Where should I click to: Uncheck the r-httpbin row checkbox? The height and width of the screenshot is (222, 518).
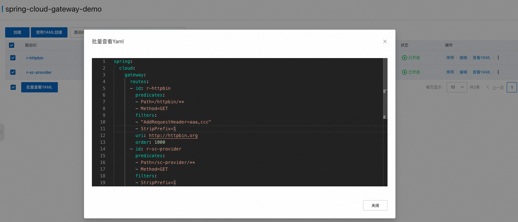(x=13, y=58)
